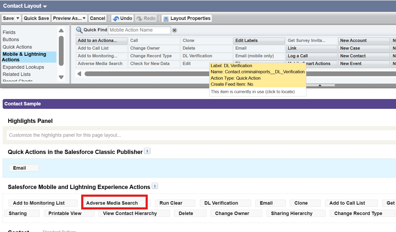Select the Email palette item
Viewport: 396px width, 232px height.
(x=259, y=48)
